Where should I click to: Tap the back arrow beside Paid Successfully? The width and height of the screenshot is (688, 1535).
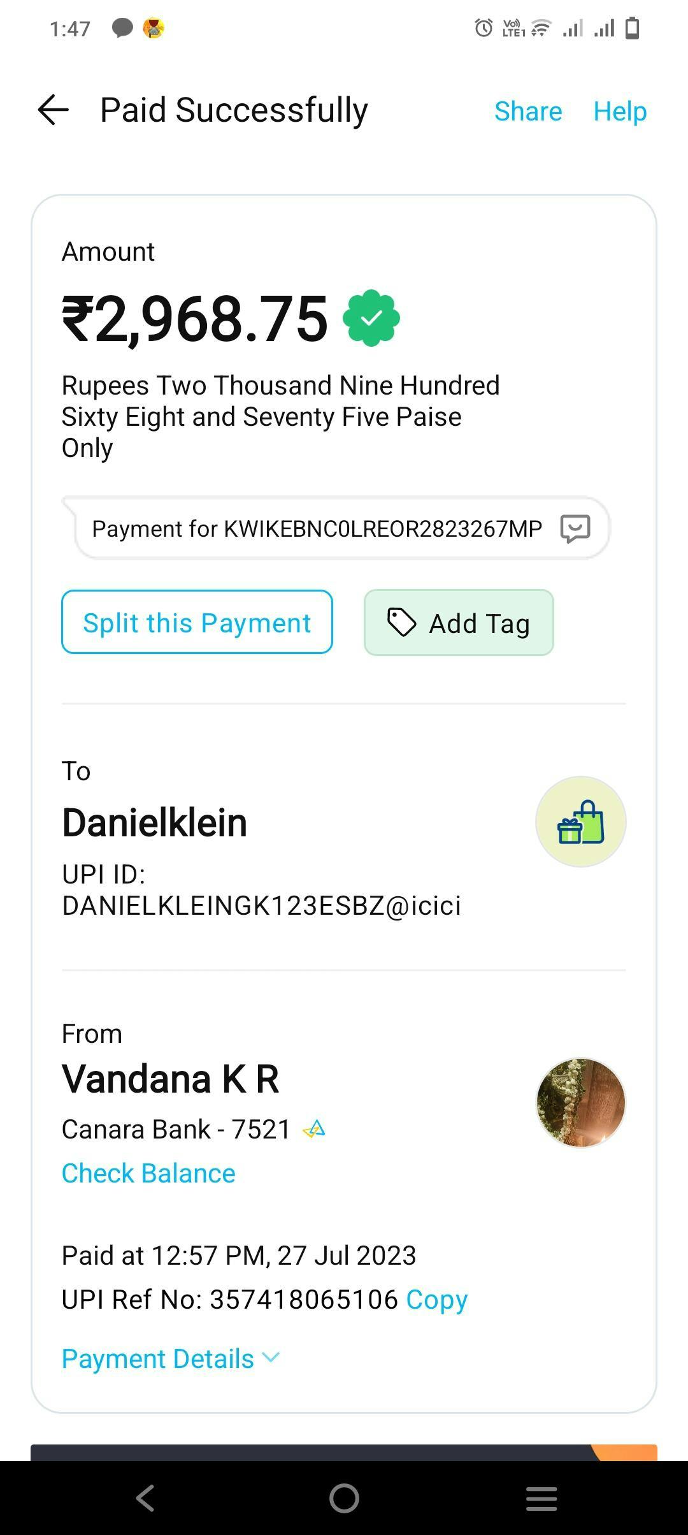click(x=54, y=110)
